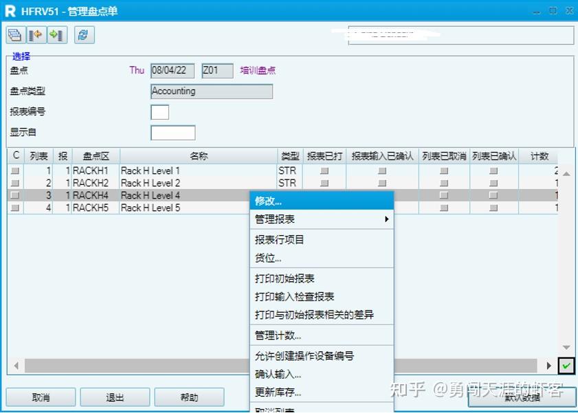Click the R application logo in title bar
The image size is (578, 413).
pos(9,10)
